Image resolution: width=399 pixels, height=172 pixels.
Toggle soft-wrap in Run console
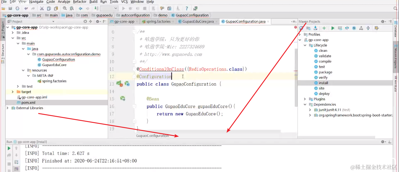16,162
